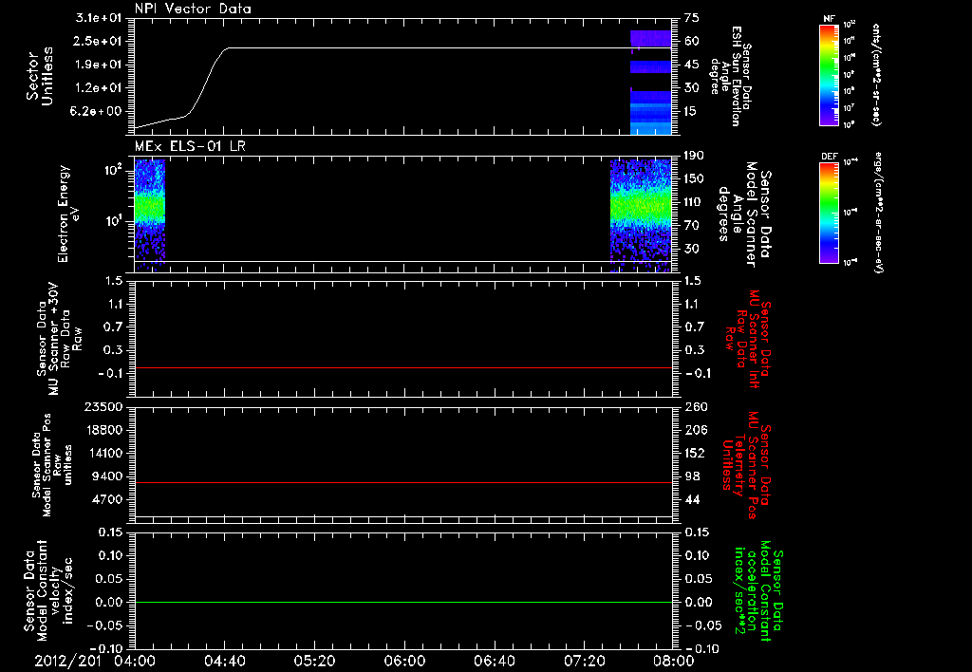Click the 'Electron Energy eV' axis title
Image resolution: width=972 pixels, height=672 pixels.
click(x=69, y=214)
